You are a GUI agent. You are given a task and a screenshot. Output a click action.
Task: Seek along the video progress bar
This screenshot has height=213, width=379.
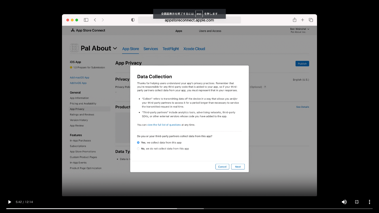coord(190,208)
